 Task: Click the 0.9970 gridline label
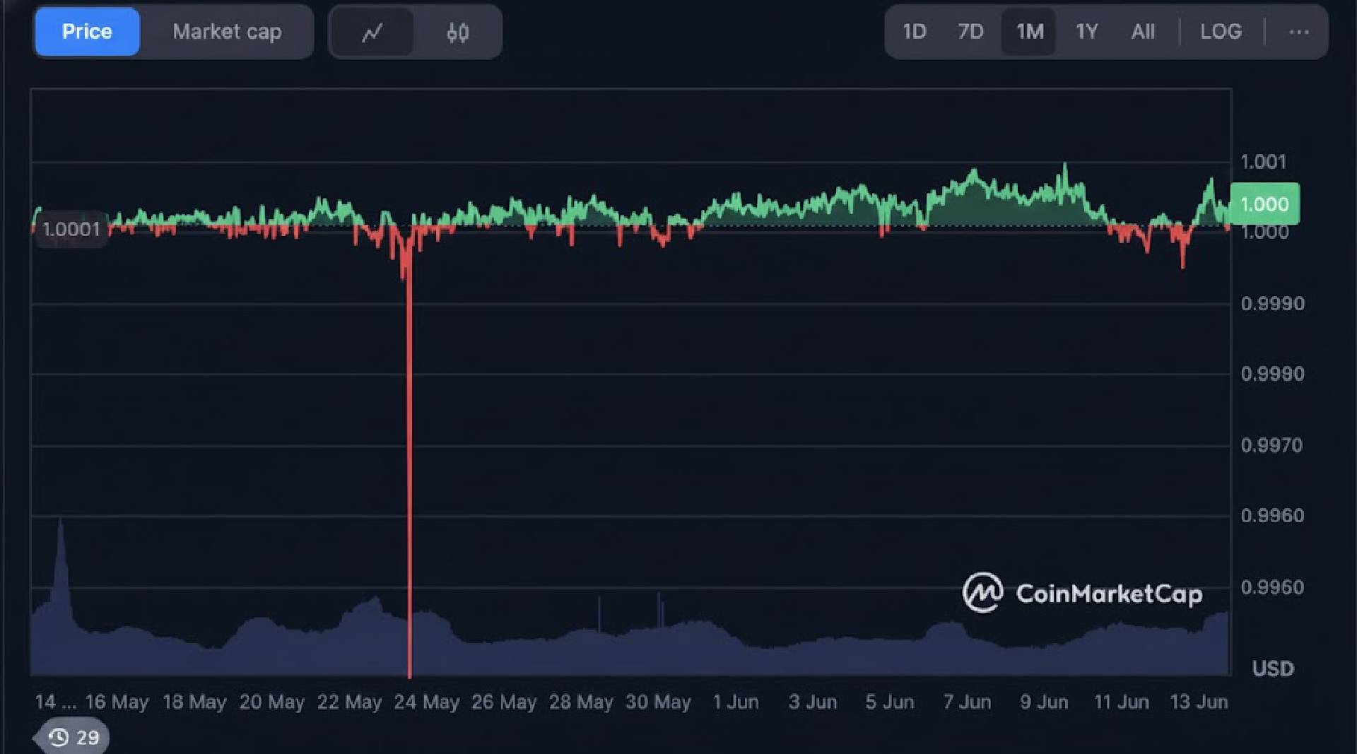click(x=1272, y=444)
